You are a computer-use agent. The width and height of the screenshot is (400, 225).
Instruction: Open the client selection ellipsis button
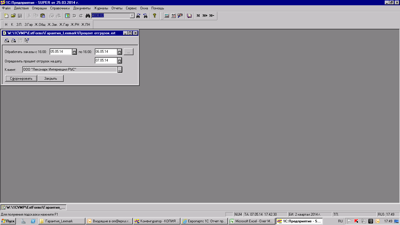[x=120, y=70]
